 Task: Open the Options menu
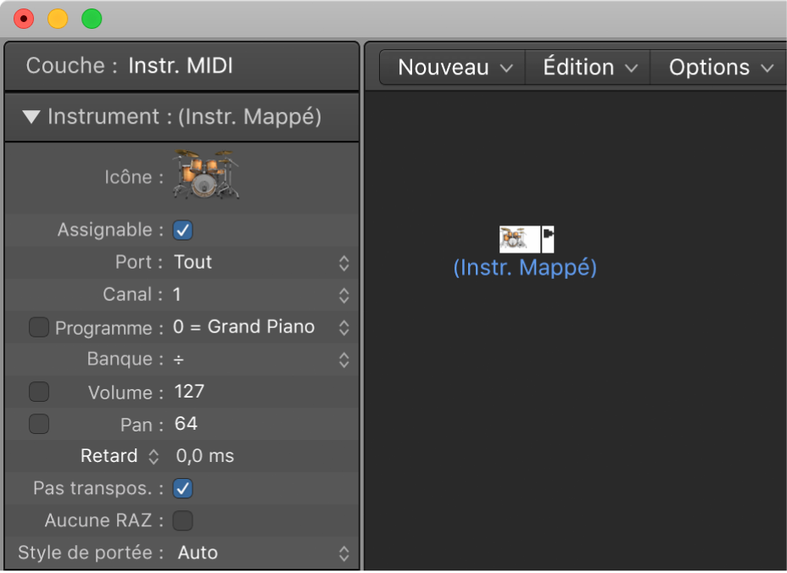[720, 68]
